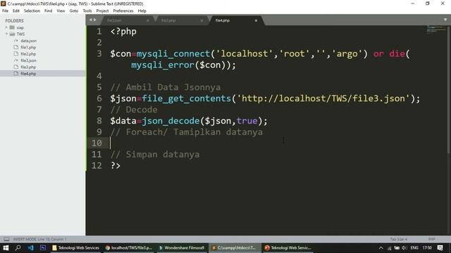This screenshot has height=253, width=451.
Task: Open file3.php from sidebar
Action: 28,67
